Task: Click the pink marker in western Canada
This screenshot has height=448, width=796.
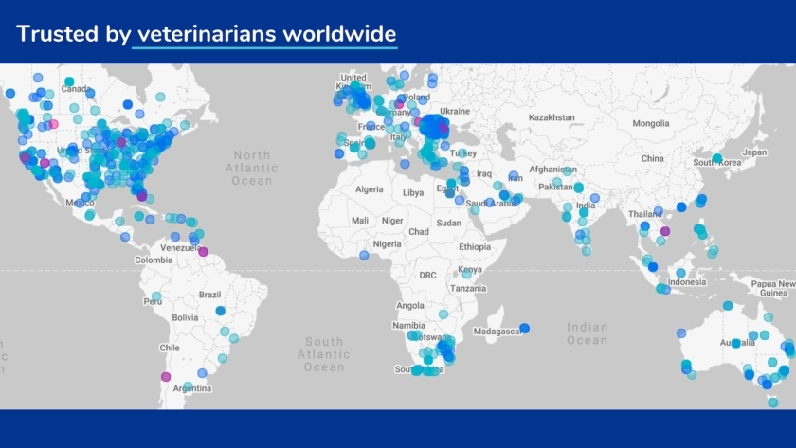Action: tap(53, 124)
